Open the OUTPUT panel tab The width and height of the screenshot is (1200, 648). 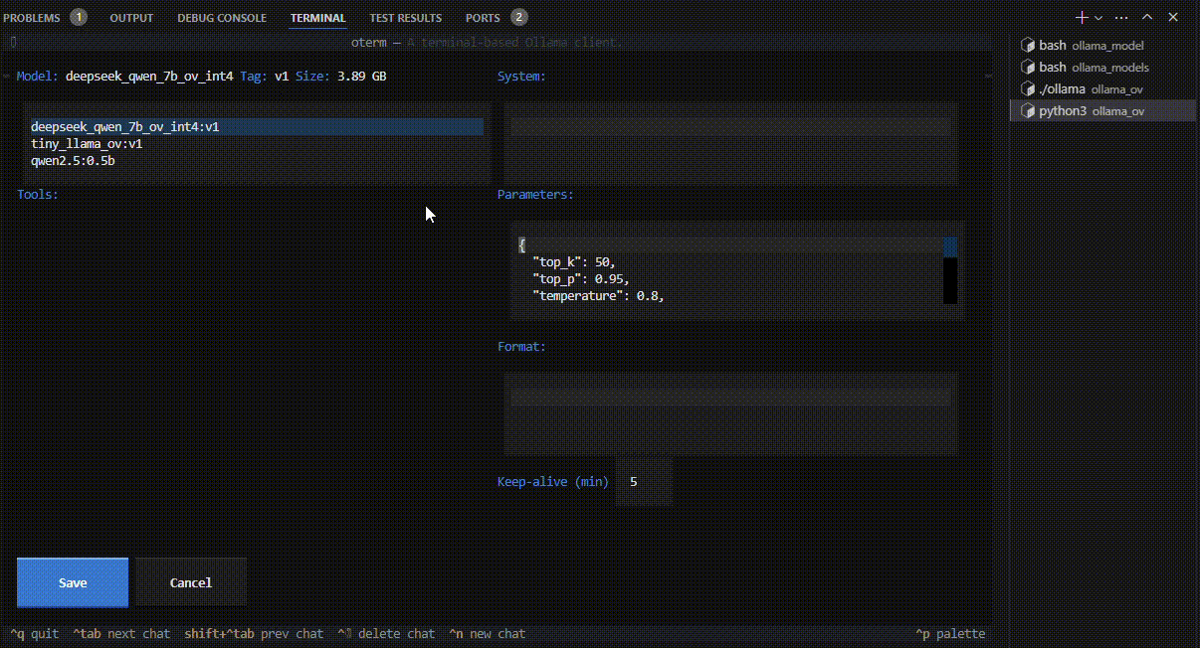(131, 18)
